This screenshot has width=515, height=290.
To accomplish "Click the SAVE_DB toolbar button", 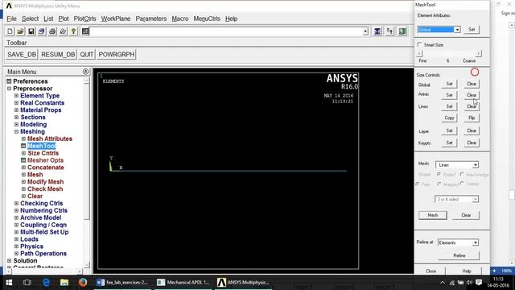I will point(22,55).
